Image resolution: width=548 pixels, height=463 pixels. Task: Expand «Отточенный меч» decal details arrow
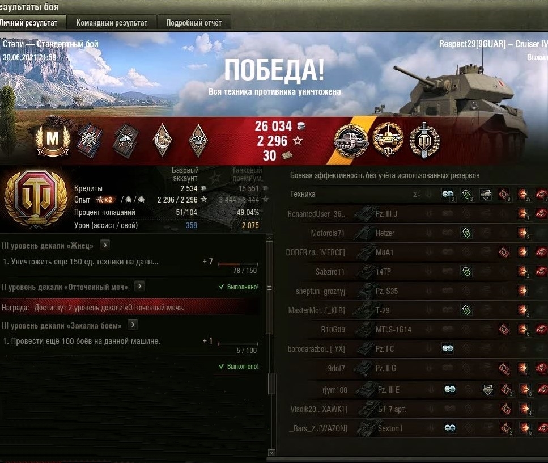pyautogui.click(x=139, y=287)
